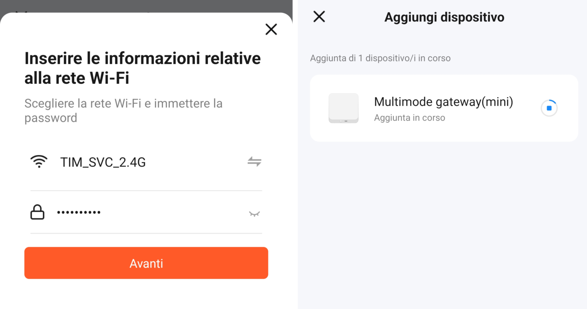Select the Multimode gateway(mini) device name
Screen dimensions: 587x309
pyautogui.click(x=443, y=102)
